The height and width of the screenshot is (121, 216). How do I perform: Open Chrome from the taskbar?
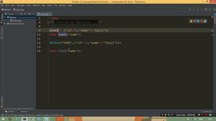[32, 119]
